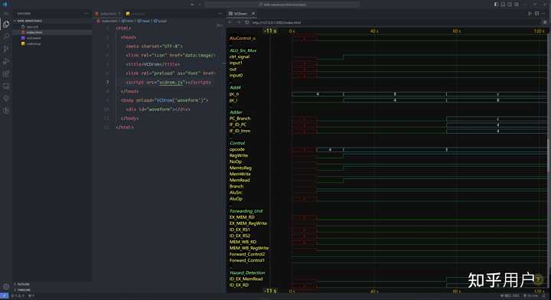Click the run icon in preview editor actions
551x300 pixels.
[530, 14]
